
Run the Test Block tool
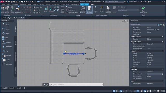12,10
